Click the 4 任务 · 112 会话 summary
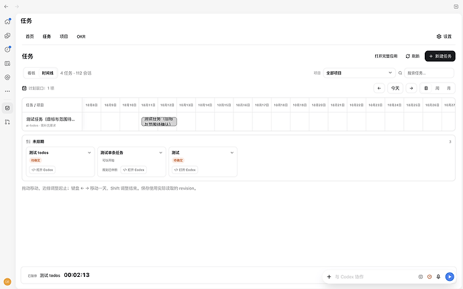The image size is (463, 289). (x=76, y=73)
